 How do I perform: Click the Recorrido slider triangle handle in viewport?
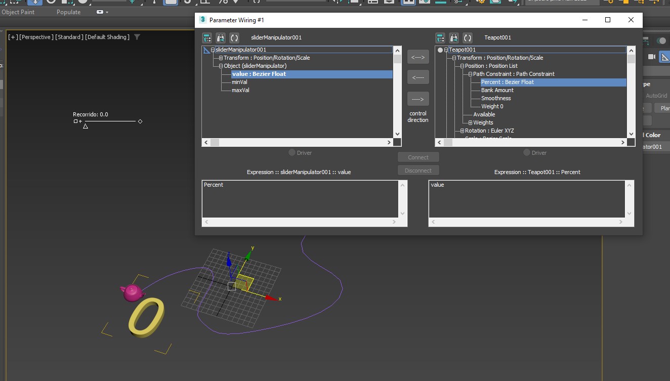(86, 126)
